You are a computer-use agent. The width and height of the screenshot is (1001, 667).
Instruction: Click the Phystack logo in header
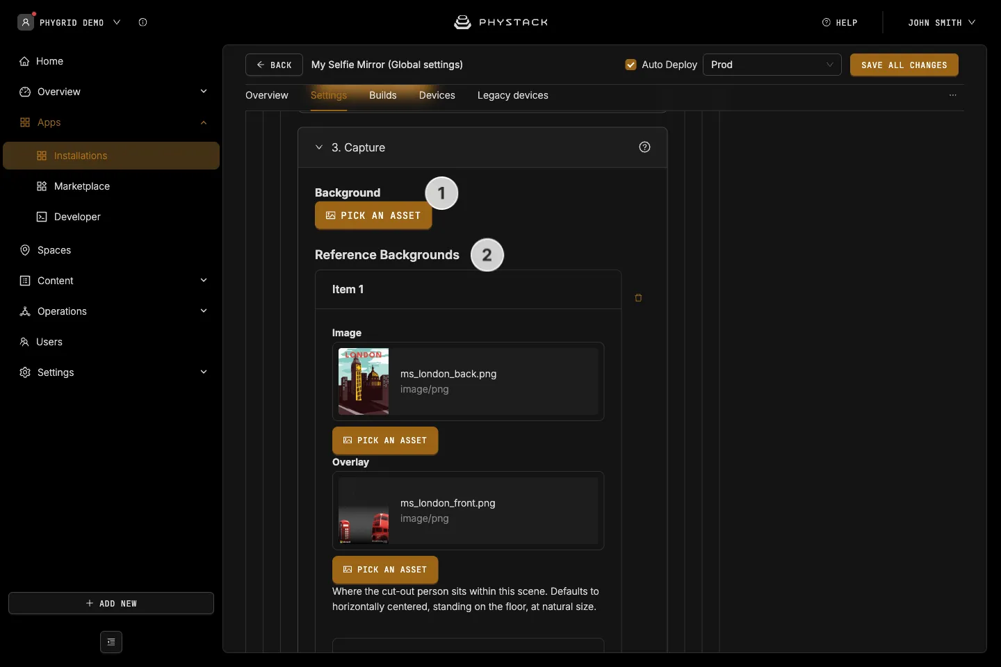pos(500,22)
